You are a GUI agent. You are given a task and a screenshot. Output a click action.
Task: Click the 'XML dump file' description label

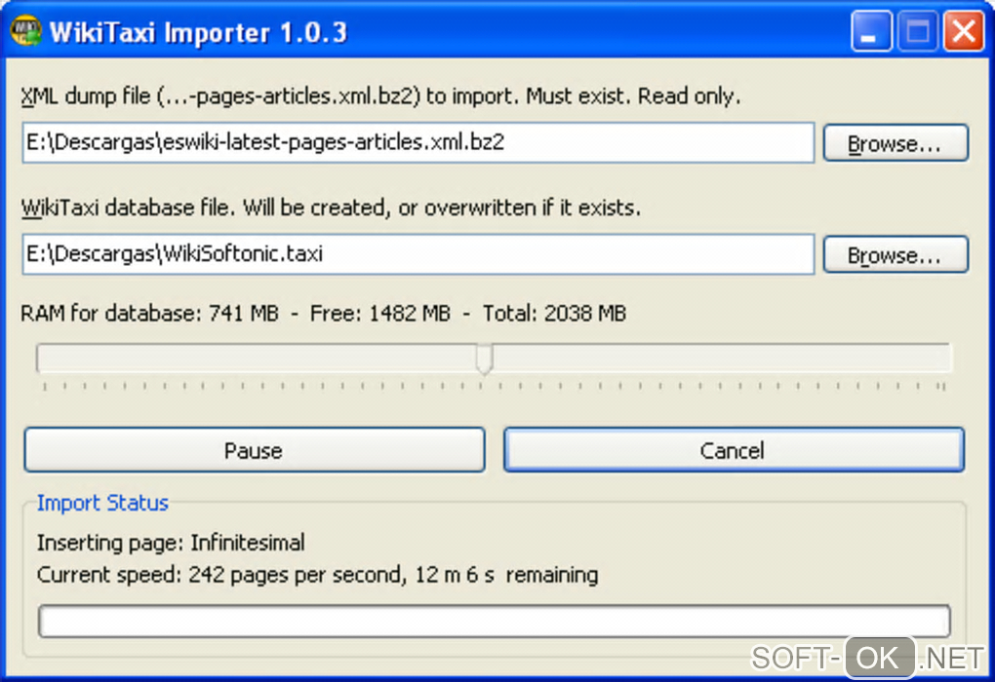[x=380, y=96]
